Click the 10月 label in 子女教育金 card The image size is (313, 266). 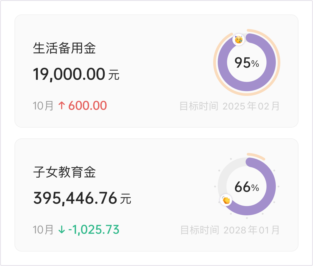tap(43, 230)
